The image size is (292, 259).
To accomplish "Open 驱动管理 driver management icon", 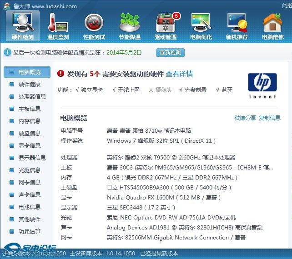I will [x=166, y=22].
